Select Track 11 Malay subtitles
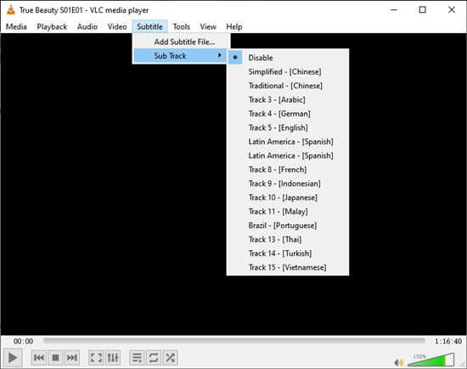This screenshot has height=369, width=467. pyautogui.click(x=288, y=211)
